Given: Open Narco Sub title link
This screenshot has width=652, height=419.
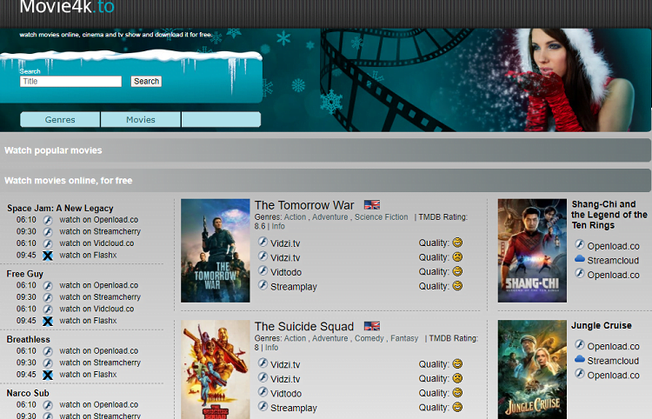Looking at the screenshot, I should pyautogui.click(x=28, y=393).
